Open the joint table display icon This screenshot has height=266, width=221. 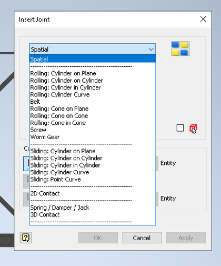point(180,48)
